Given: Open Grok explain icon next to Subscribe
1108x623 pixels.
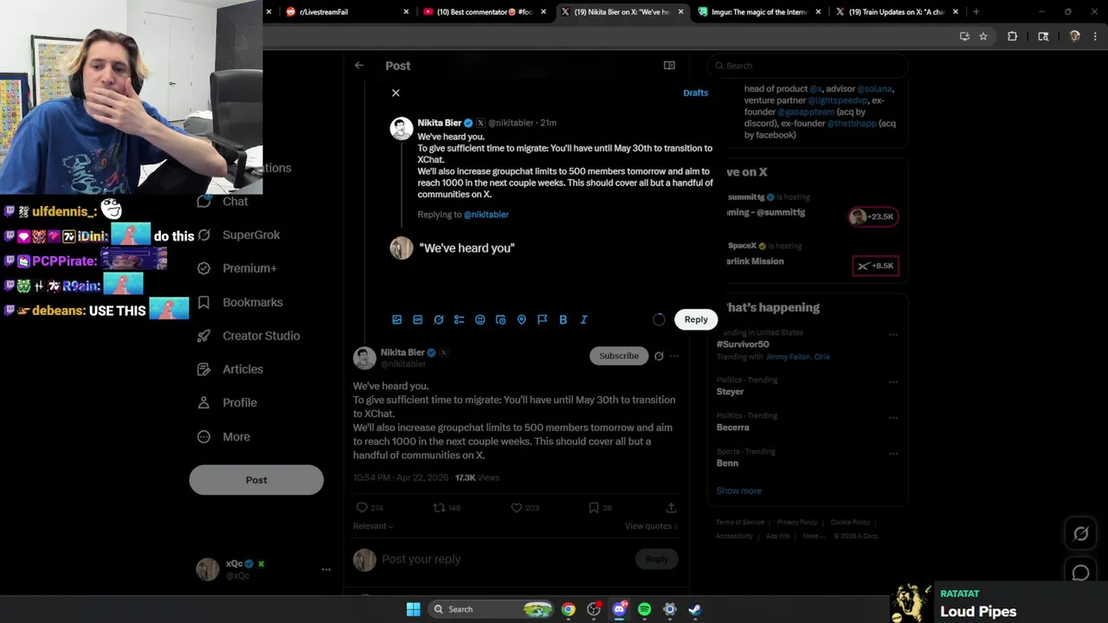Looking at the screenshot, I should coord(659,356).
